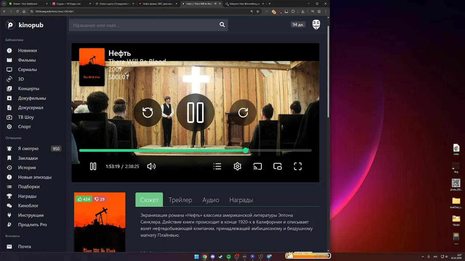Open player settings gear
The height and width of the screenshot is (261, 465).
(x=238, y=166)
